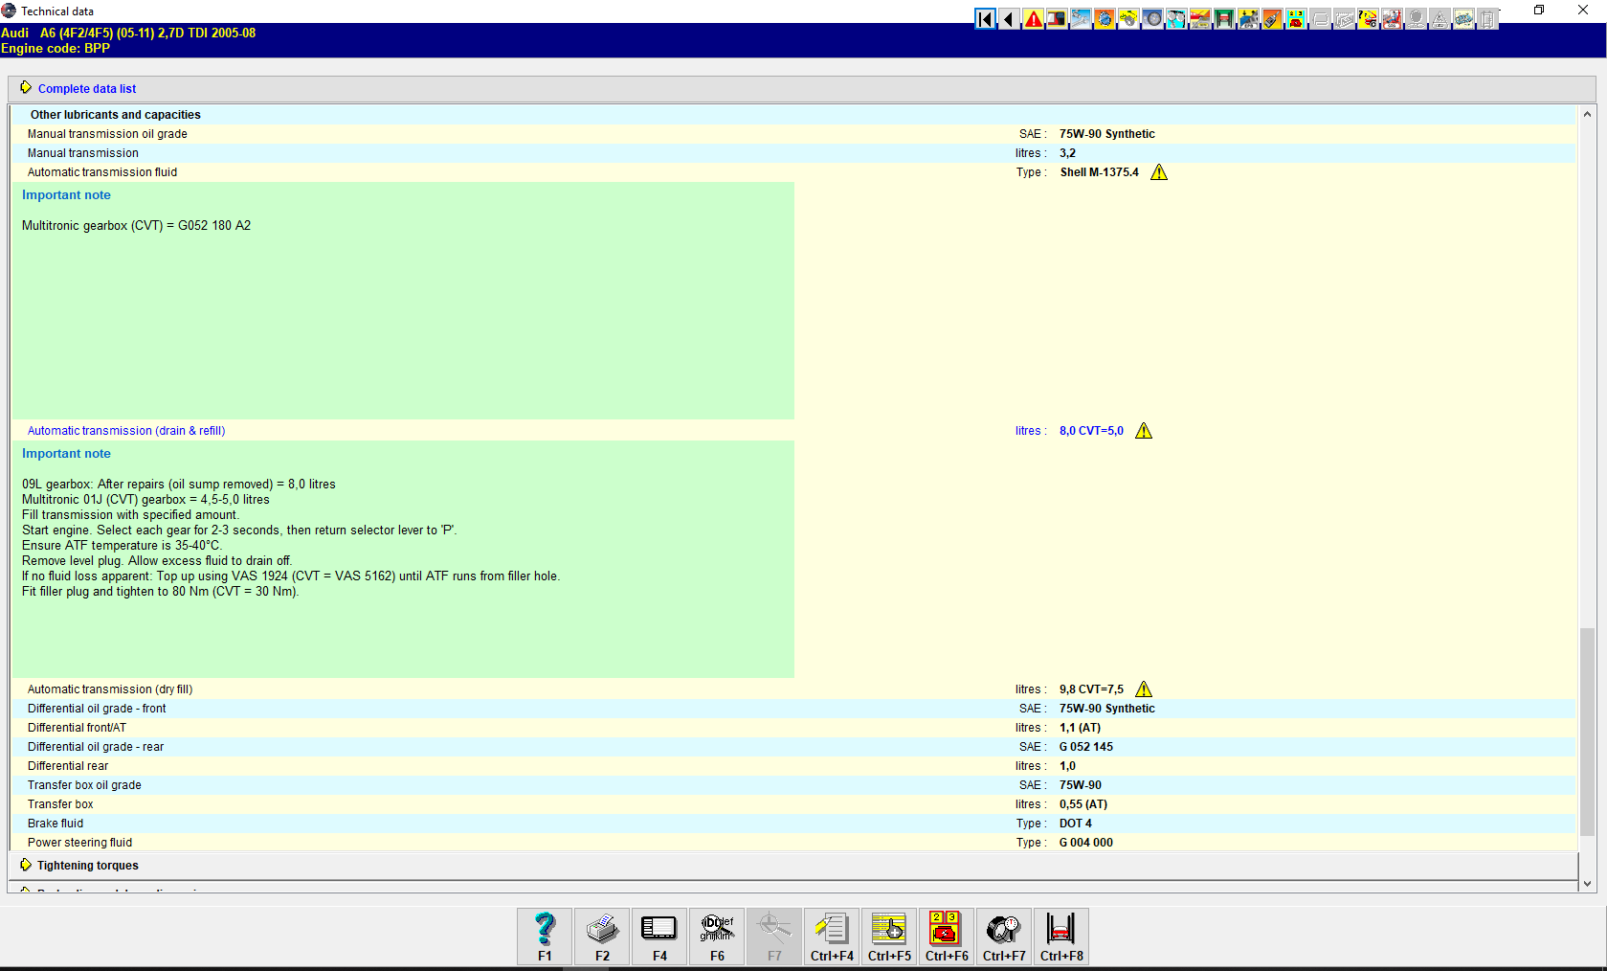Click the DOT 4 brake fluid value

coord(1076,824)
